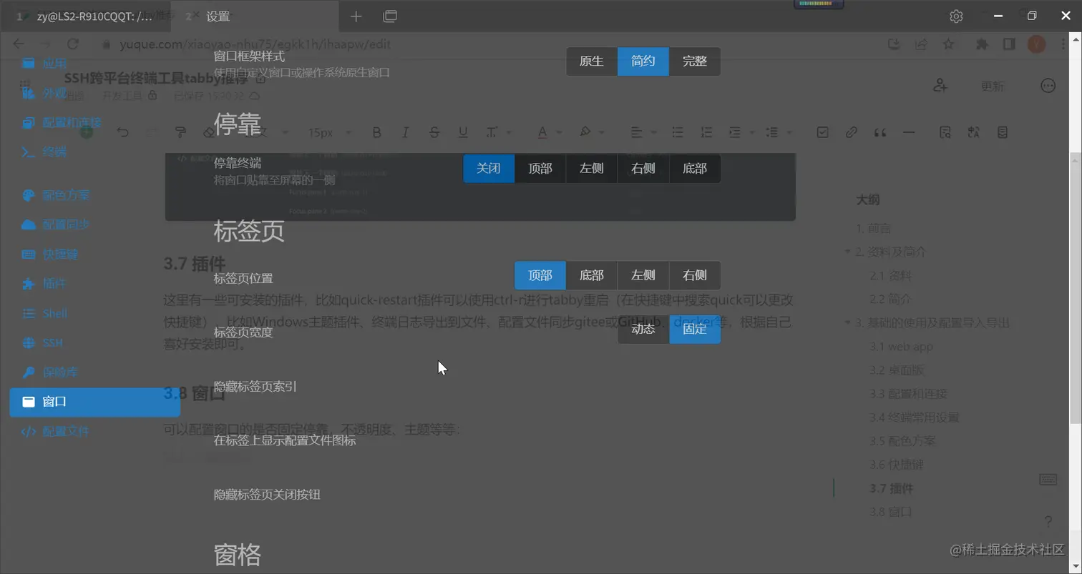
Task: Jump to '3.8 窗口' in the Yuque outline
Action: (x=890, y=512)
